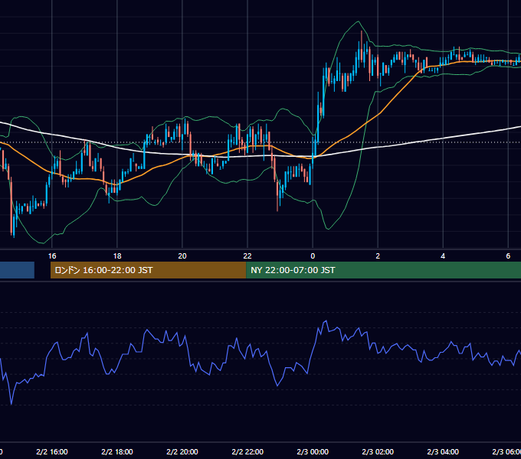Click the 22 hour label on price chart axis
This screenshot has width=521, height=459.
point(247,256)
